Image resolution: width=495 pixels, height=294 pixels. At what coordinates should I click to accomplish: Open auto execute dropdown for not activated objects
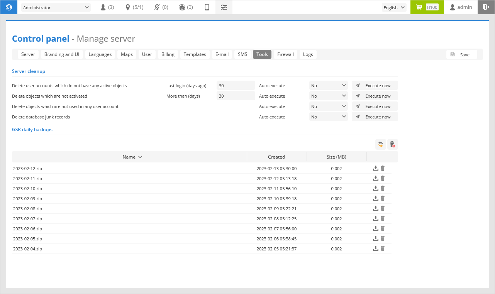[x=328, y=96]
